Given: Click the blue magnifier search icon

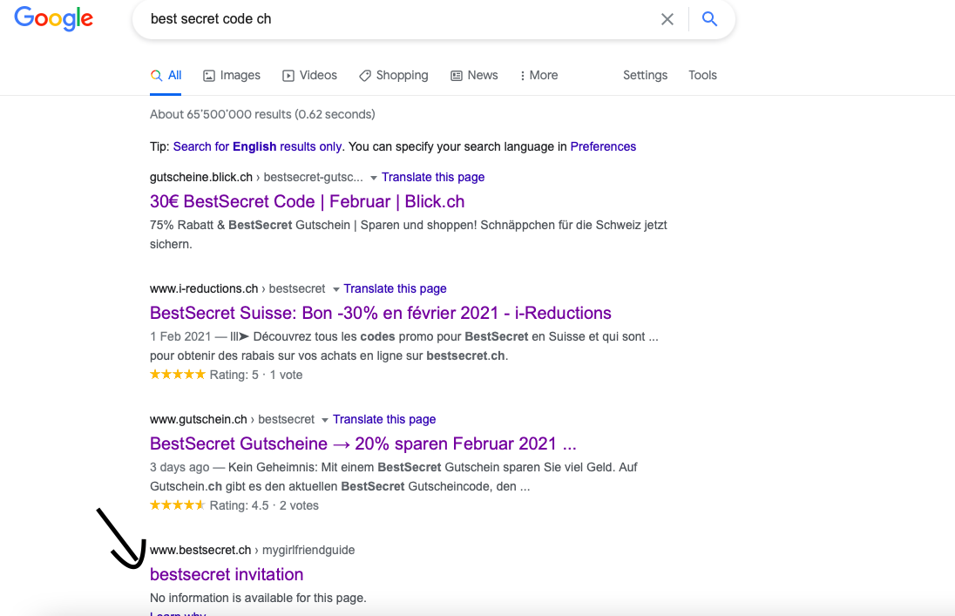Looking at the screenshot, I should 710,19.
